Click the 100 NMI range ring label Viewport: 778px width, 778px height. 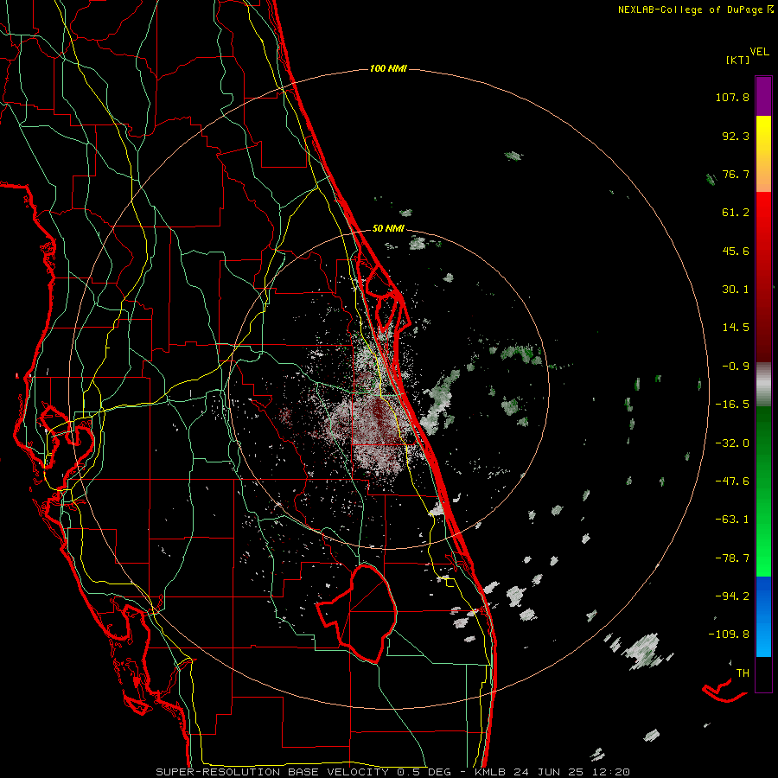(388, 68)
